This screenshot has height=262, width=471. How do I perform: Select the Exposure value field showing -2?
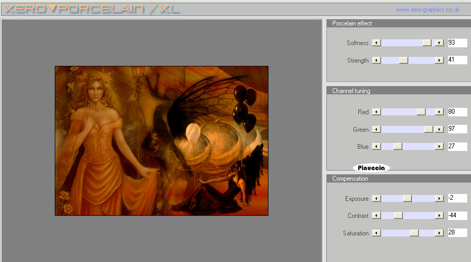pos(458,198)
